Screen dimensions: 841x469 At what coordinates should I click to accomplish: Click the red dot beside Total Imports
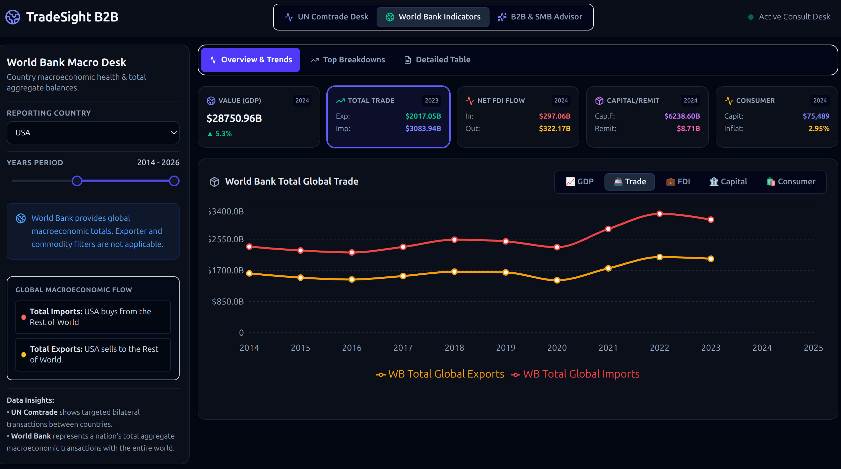(23, 317)
